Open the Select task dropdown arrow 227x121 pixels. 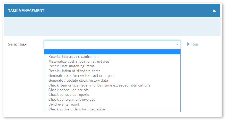coord(178,45)
